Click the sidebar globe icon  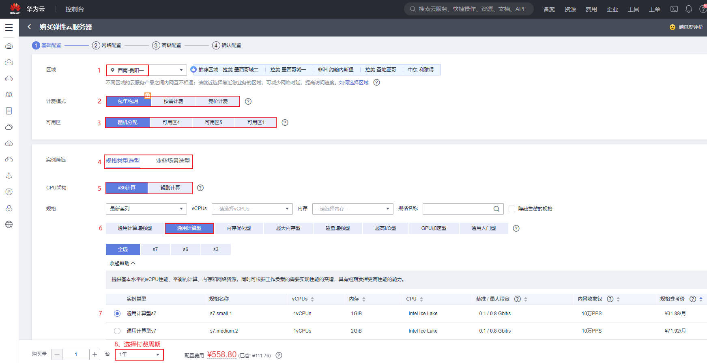pyautogui.click(x=9, y=224)
